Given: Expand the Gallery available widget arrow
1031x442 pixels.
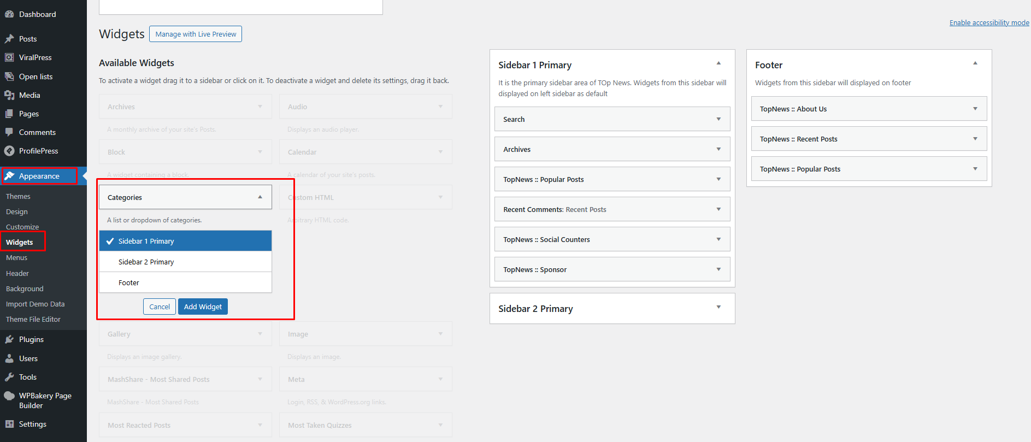Looking at the screenshot, I should click(260, 334).
